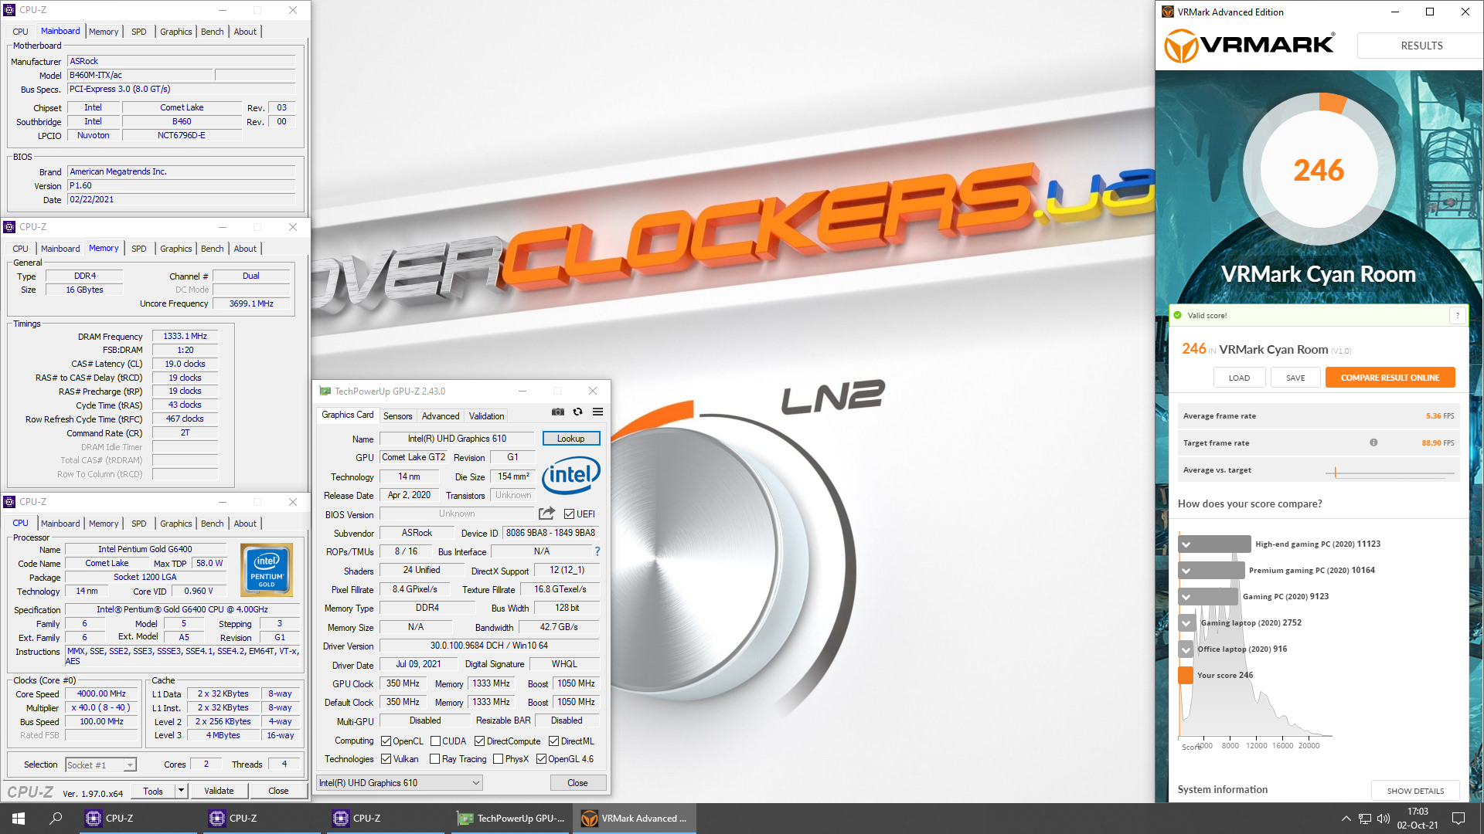Open VRMark Results panel
Screen dimensions: 1484x834
click(x=1421, y=46)
